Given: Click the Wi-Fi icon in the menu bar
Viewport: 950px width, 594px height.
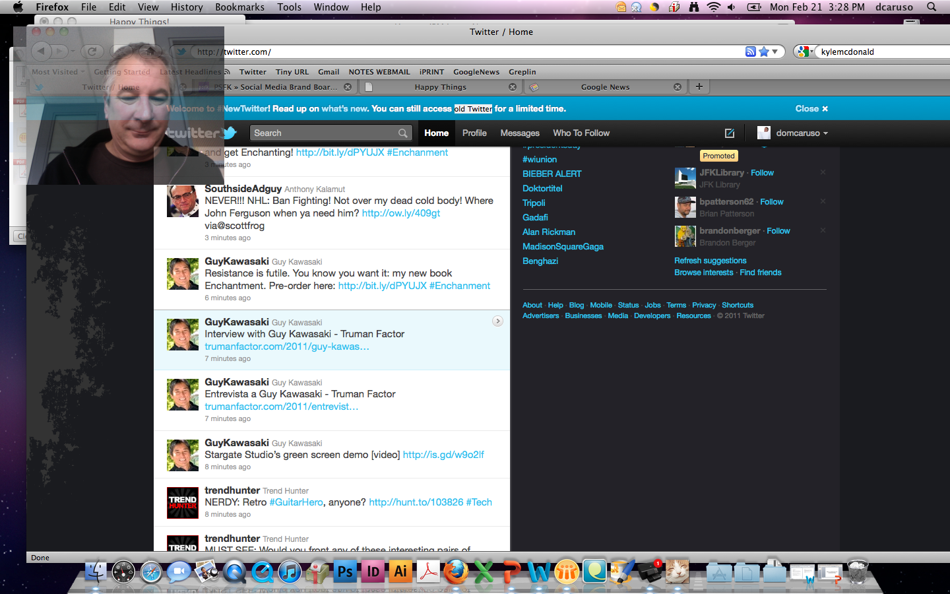Looking at the screenshot, I should click(713, 7).
